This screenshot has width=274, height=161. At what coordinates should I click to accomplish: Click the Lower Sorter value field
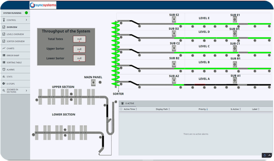[x=79, y=58]
